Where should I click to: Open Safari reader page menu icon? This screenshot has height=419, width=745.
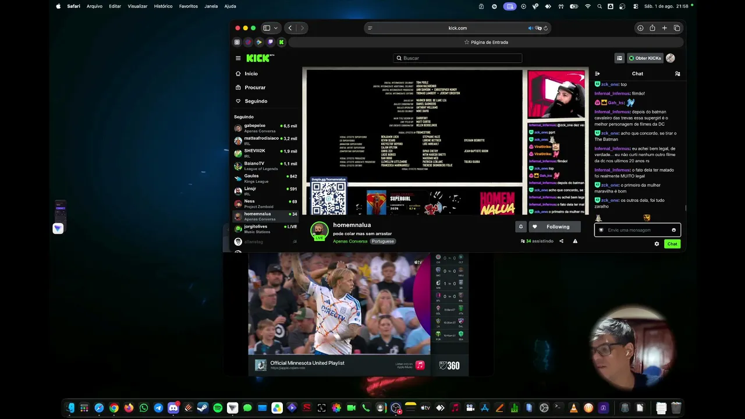tap(370, 28)
